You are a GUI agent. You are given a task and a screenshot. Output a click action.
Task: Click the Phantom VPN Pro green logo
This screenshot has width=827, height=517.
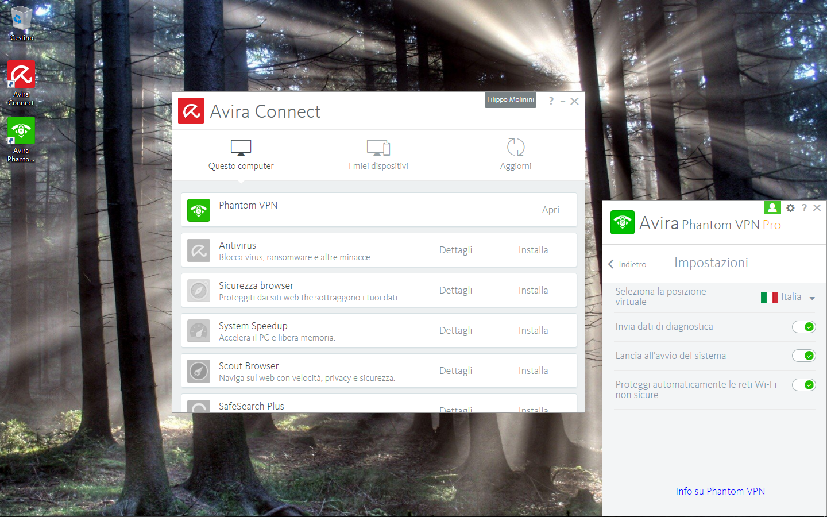(x=623, y=222)
